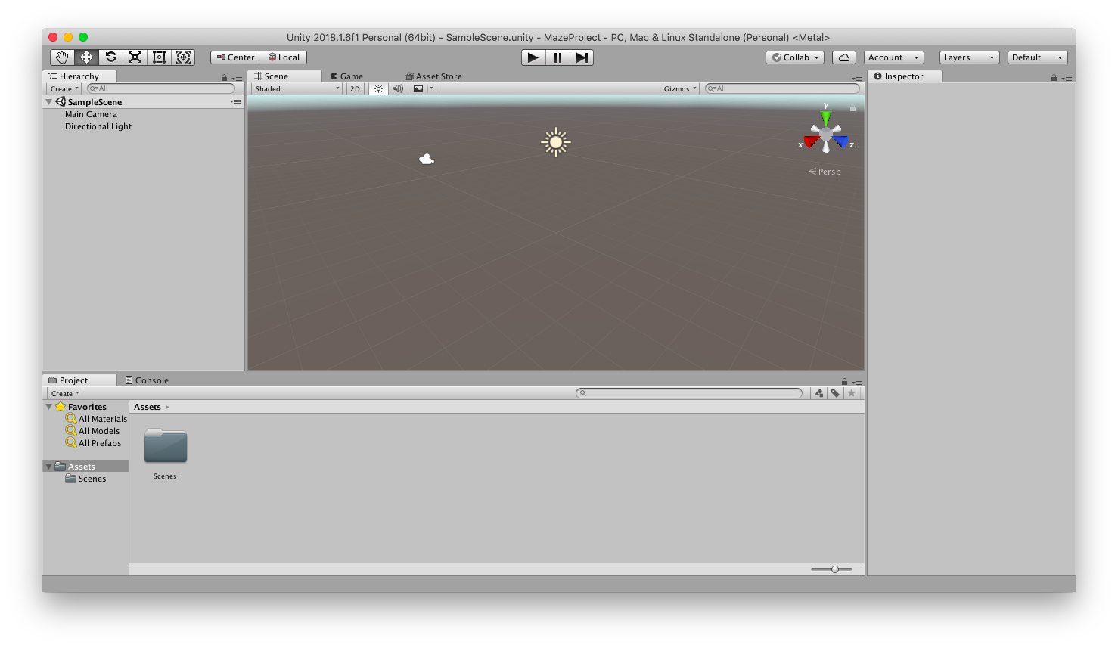
Task: Show All Materials favorites search
Action: pyautogui.click(x=96, y=419)
